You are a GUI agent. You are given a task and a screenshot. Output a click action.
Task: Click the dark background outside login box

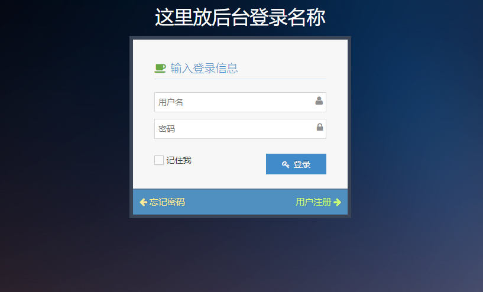(x=61, y=154)
